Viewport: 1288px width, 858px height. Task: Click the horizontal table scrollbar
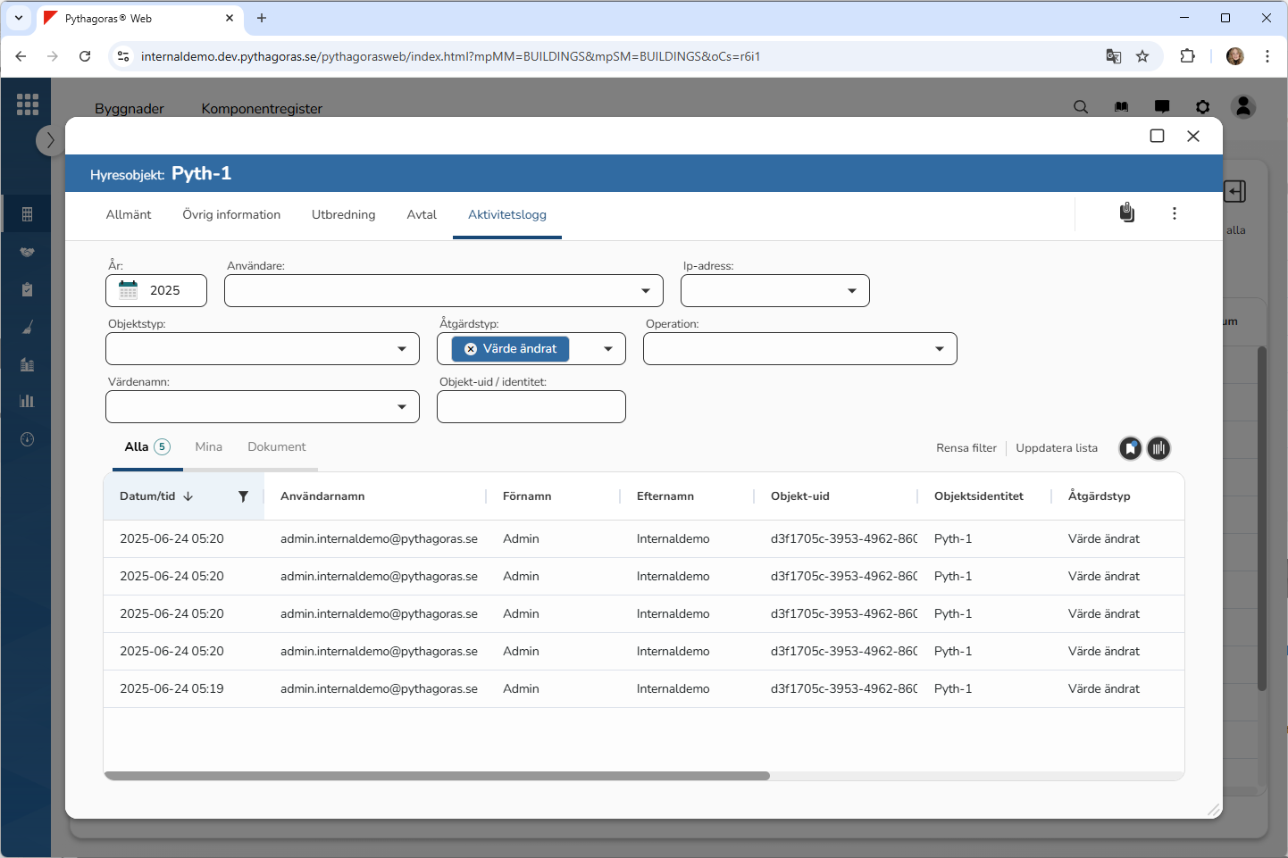(x=437, y=776)
